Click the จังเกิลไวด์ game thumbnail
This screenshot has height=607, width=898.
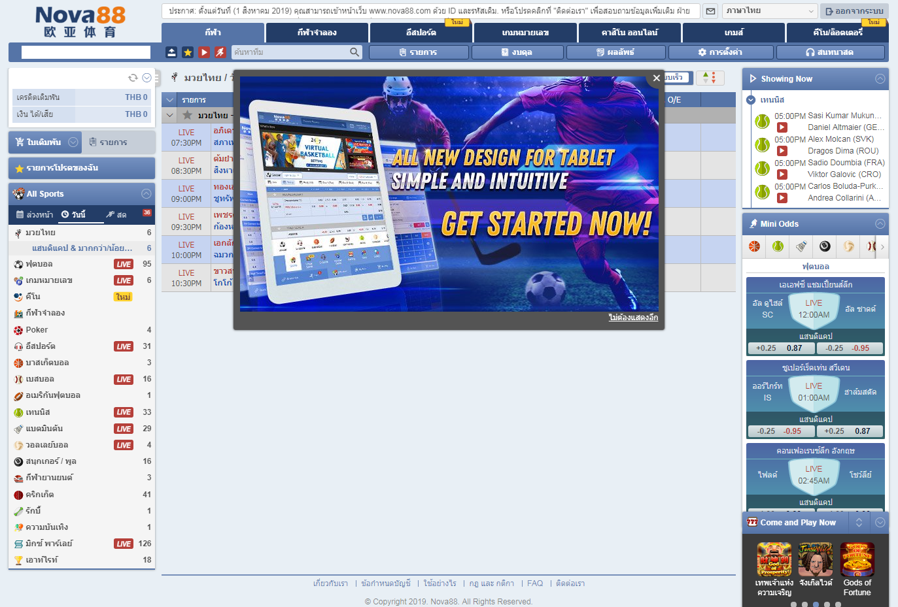click(816, 560)
